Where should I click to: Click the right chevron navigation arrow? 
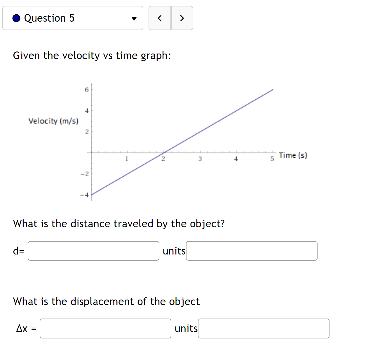pos(182,18)
